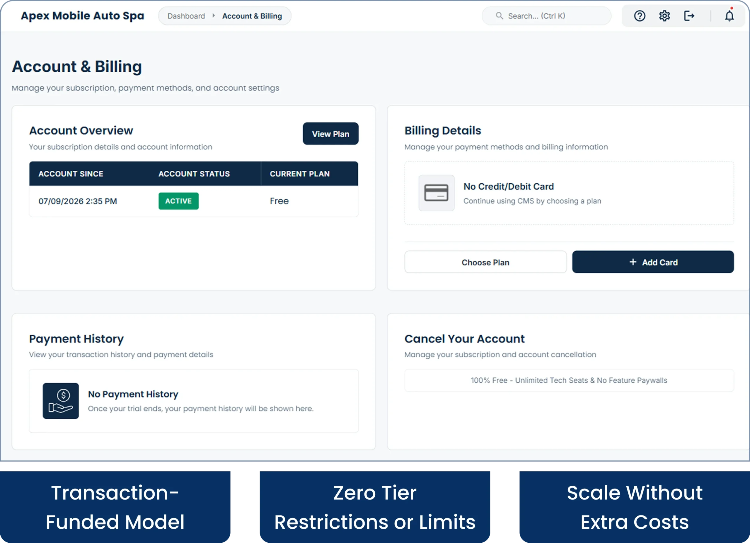Click the Account Overview heading
The image size is (750, 543).
[81, 130]
